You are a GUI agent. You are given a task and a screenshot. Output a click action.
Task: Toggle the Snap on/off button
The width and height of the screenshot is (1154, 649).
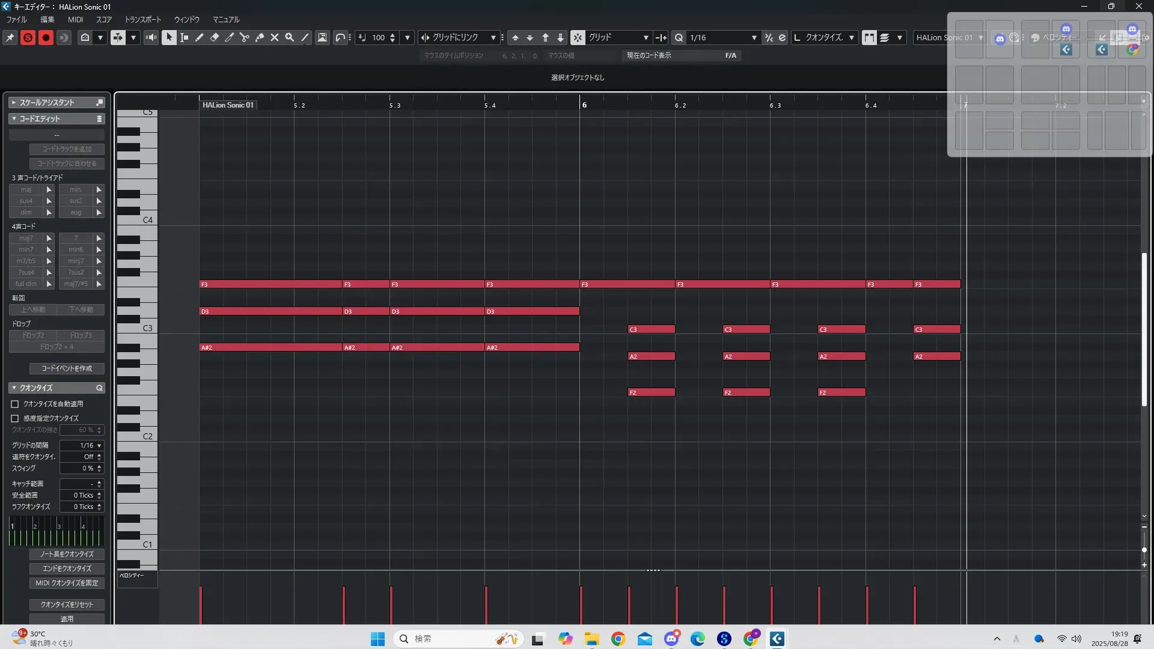[577, 37]
